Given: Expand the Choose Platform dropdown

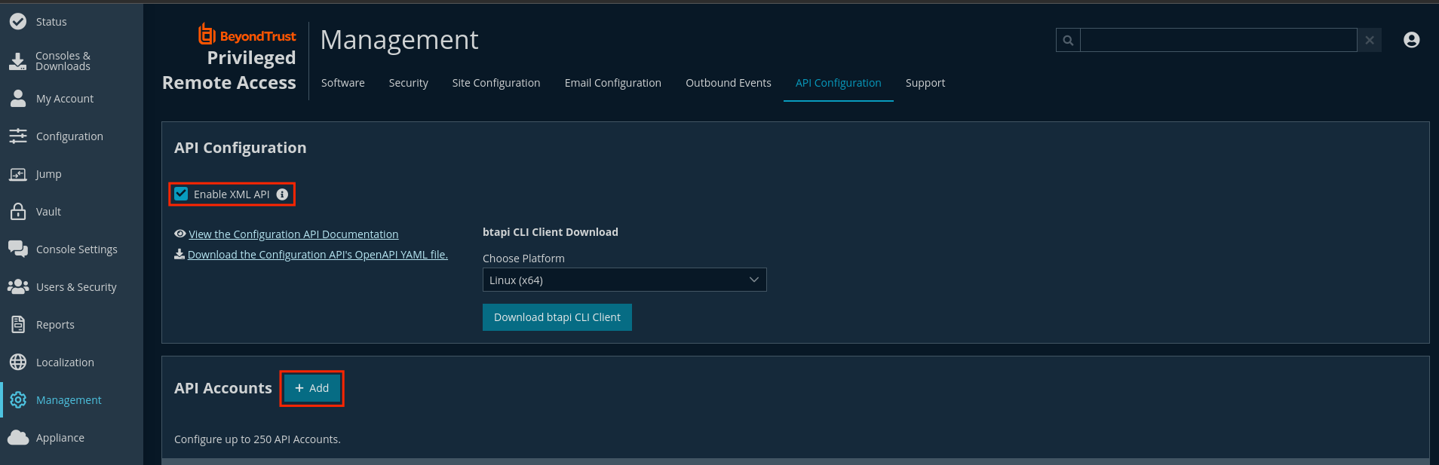Looking at the screenshot, I should click(x=624, y=280).
